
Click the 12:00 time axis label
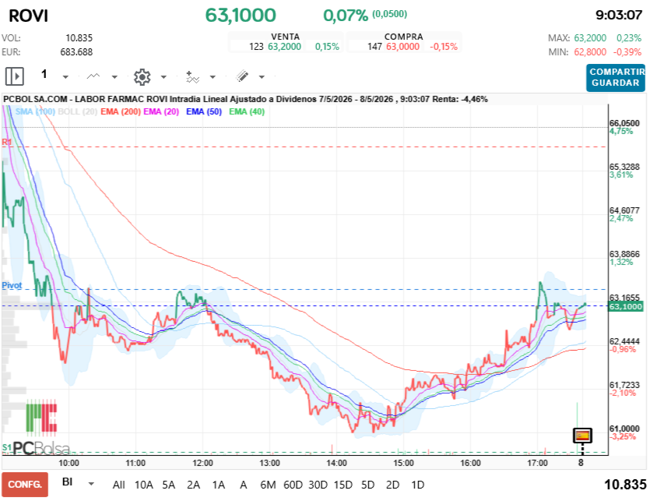tap(203, 463)
